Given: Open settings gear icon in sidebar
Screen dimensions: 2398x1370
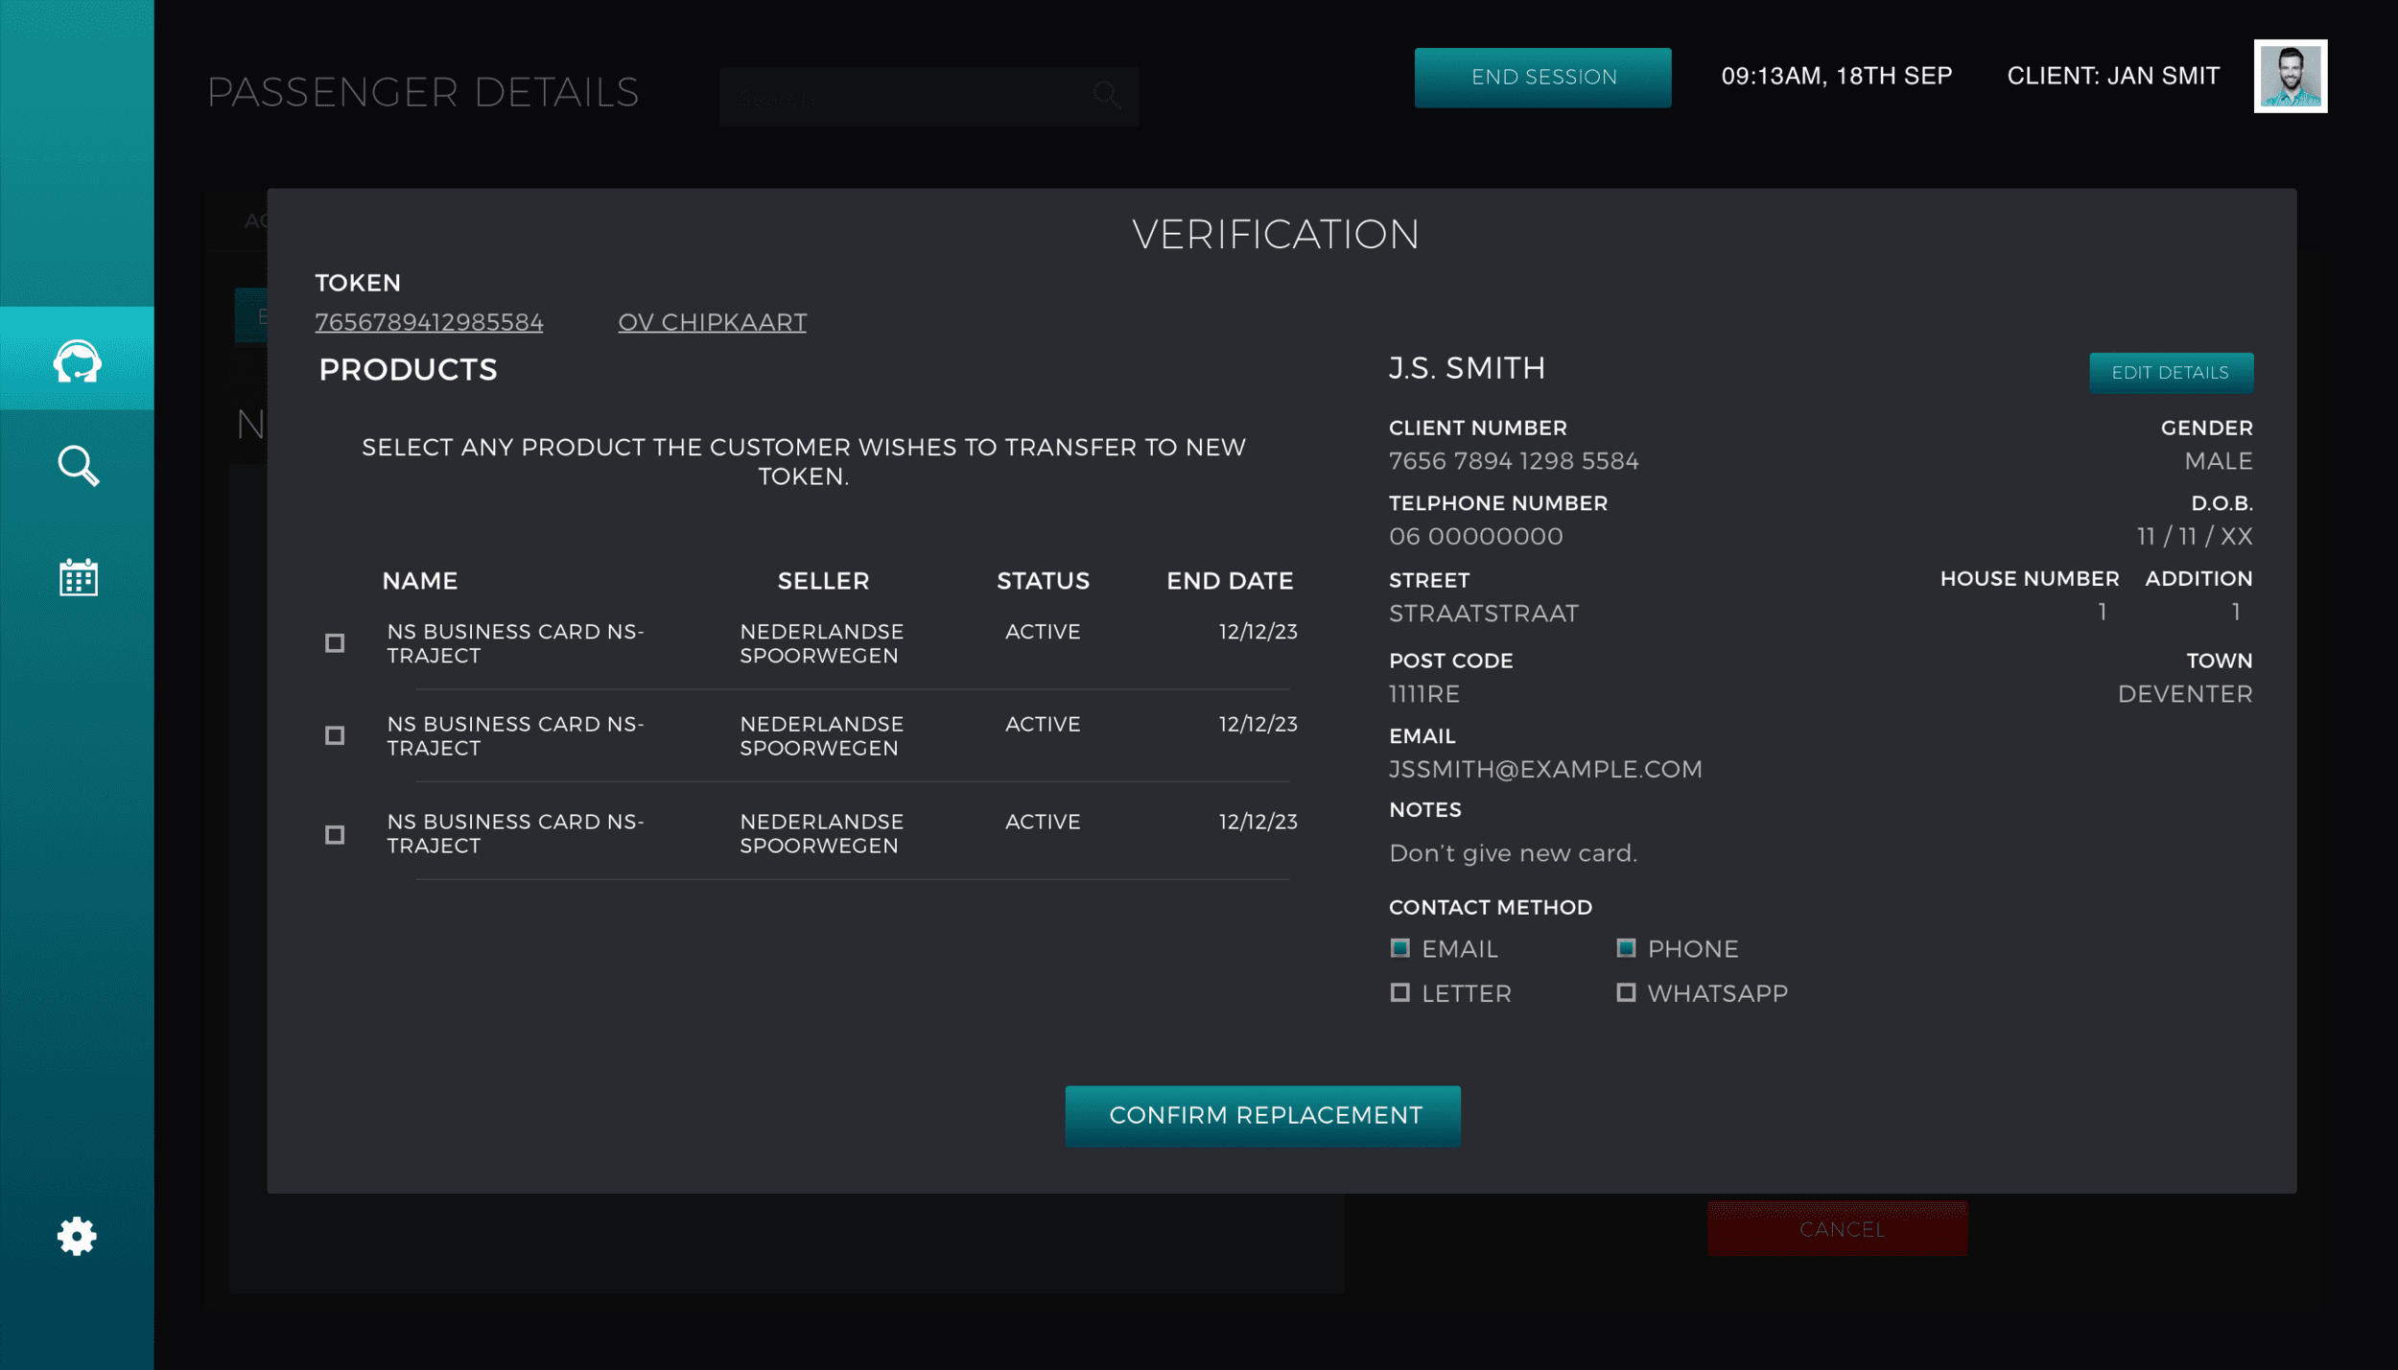Looking at the screenshot, I should click(x=77, y=1236).
